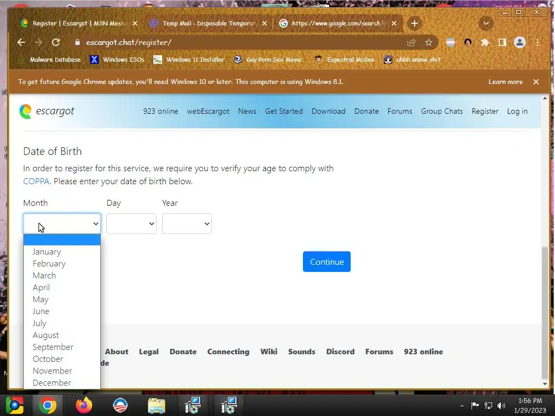The image size is (555, 416).
Task: Pick May from the month list
Action: click(62, 299)
